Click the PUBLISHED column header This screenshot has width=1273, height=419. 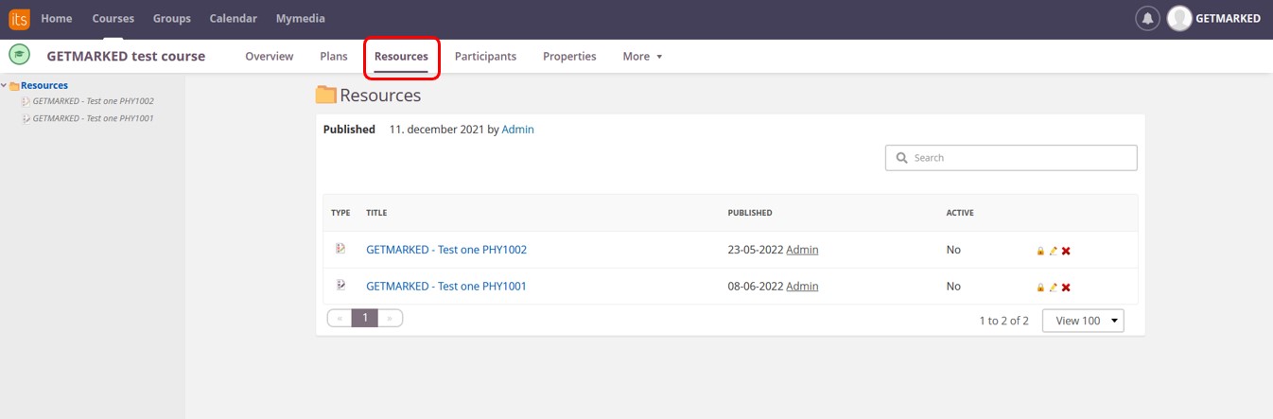pos(750,213)
